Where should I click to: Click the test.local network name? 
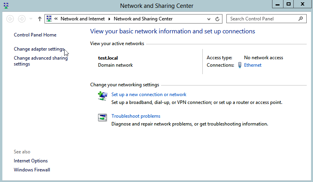click(108, 58)
